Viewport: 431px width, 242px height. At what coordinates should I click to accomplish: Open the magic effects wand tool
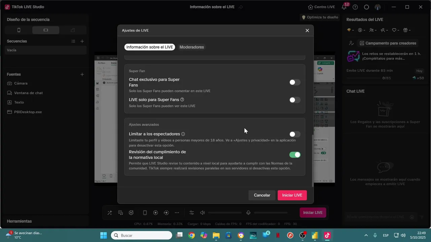pos(110,213)
